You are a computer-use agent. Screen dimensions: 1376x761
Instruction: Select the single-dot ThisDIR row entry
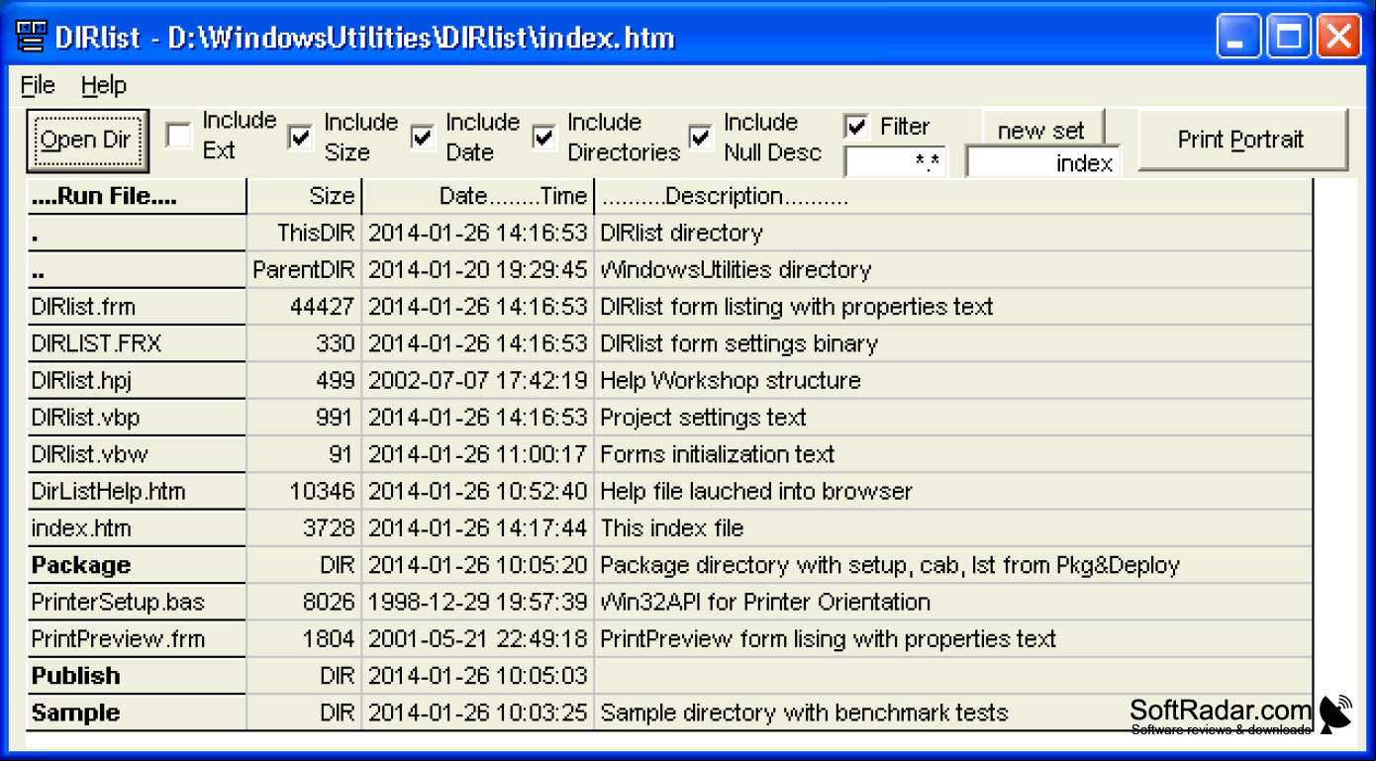(137, 234)
